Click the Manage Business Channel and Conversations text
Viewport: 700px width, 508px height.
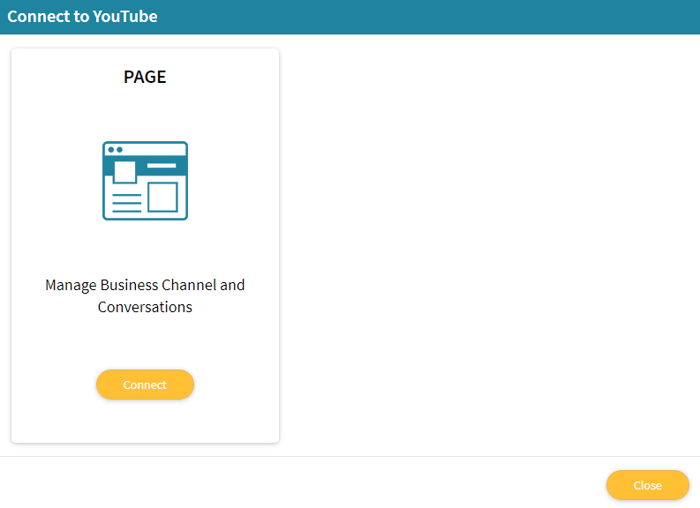145,295
